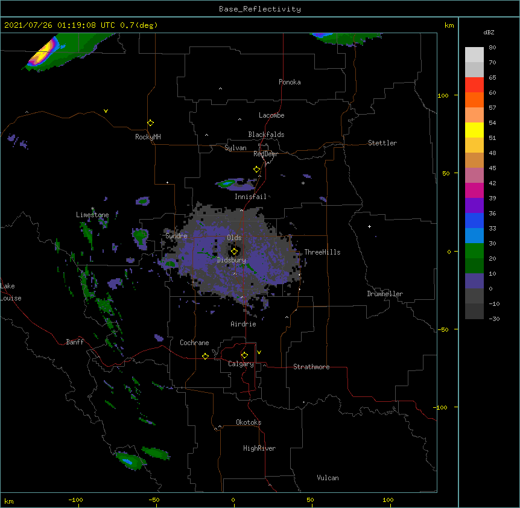Click the Stettler label

(x=382, y=143)
